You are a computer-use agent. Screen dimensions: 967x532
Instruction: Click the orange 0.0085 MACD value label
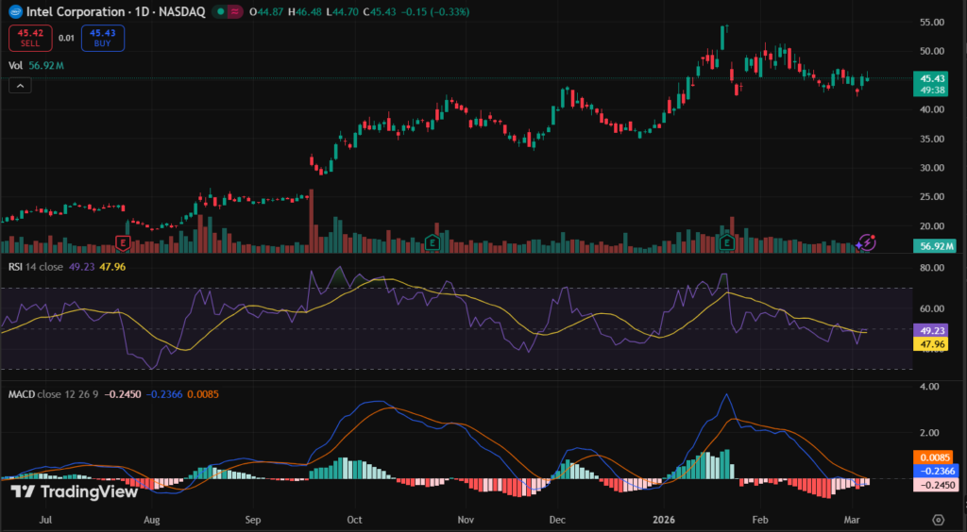933,457
